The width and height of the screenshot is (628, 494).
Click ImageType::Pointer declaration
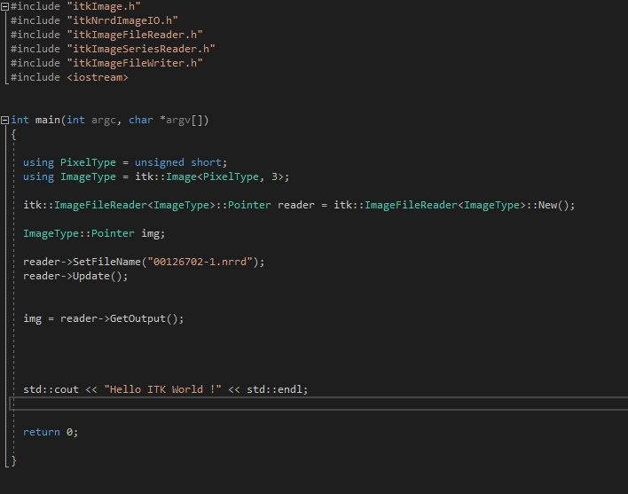[x=78, y=233]
